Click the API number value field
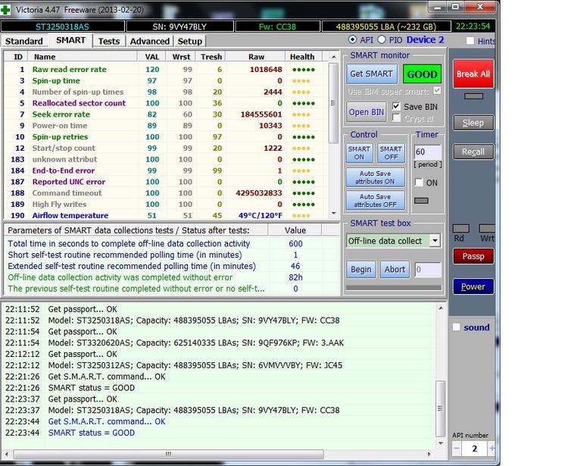The height and width of the screenshot is (466, 571). 475,449
